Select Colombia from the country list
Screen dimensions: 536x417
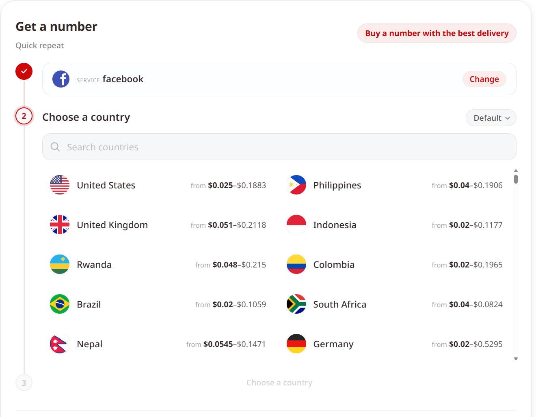click(394, 264)
